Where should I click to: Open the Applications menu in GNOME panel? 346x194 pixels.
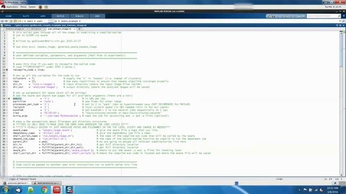click(12, 7)
